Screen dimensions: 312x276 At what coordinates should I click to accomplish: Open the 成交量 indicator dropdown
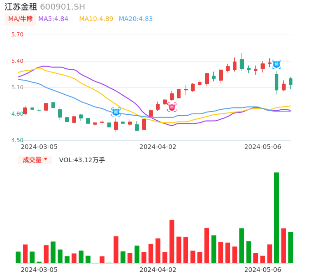click(x=32, y=160)
